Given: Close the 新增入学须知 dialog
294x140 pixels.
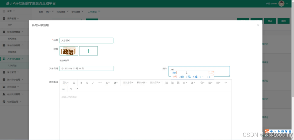Looking at the screenshot, I should coord(258,25).
